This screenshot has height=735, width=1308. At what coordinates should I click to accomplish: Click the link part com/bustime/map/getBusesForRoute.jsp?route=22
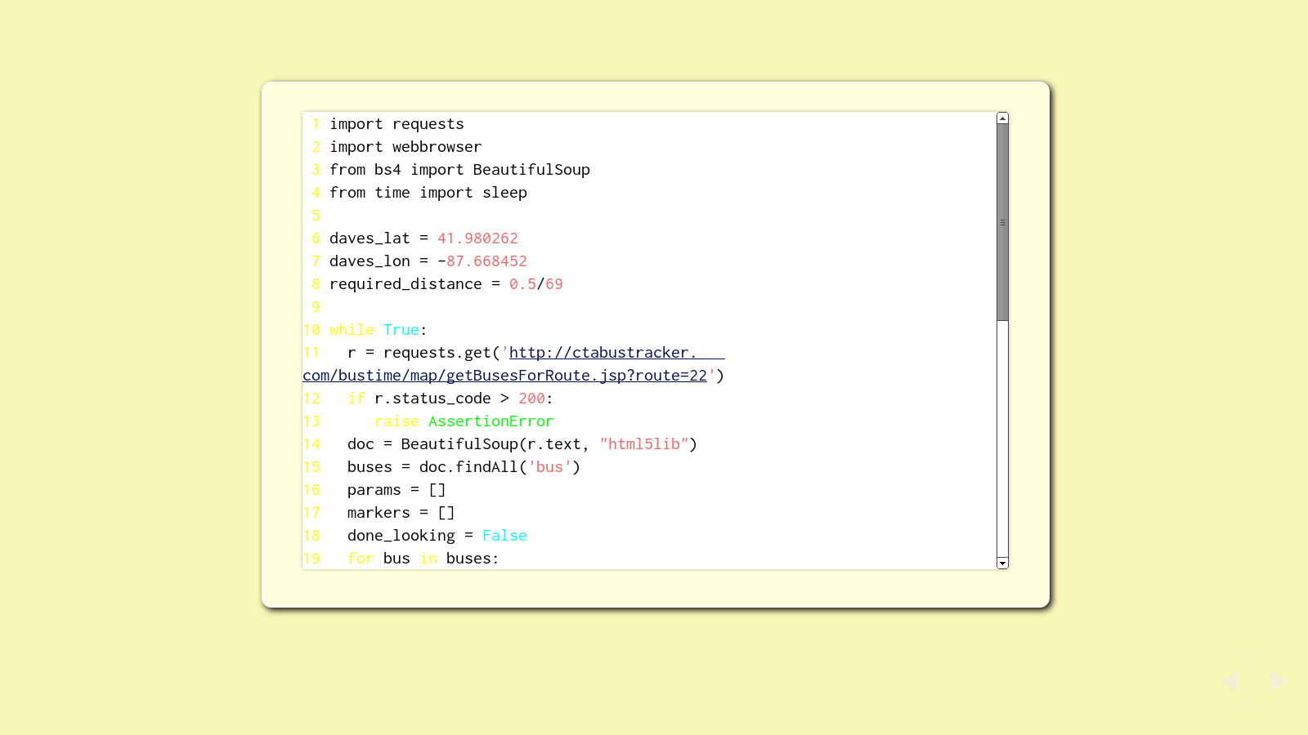point(504,376)
